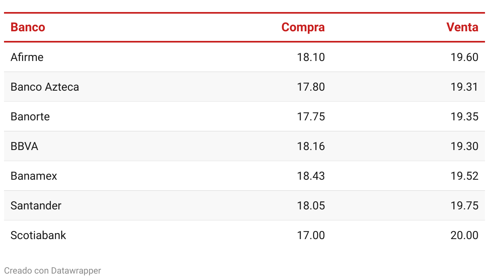Click Afirme's Compra value 18.10
Image resolution: width=489 pixels, height=280 pixels.
pos(311,57)
